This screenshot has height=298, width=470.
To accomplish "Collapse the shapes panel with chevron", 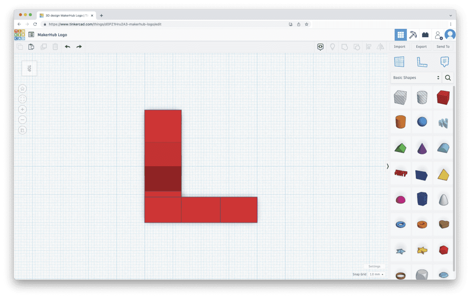I will pos(387,166).
